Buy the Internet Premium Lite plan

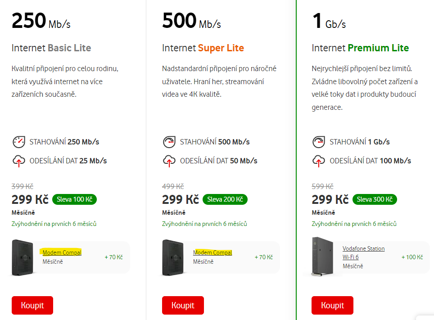point(332,305)
